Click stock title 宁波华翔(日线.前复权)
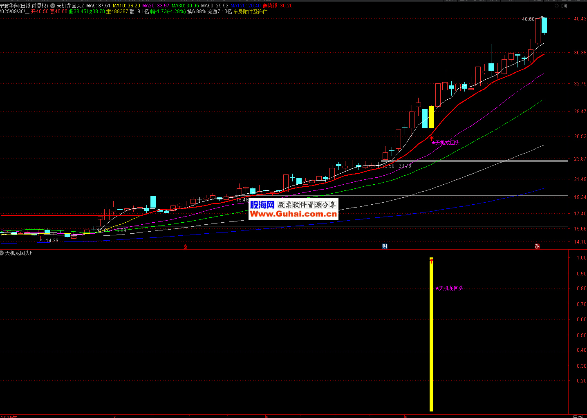Viewport: 587px width, 418px height. pyautogui.click(x=24, y=6)
